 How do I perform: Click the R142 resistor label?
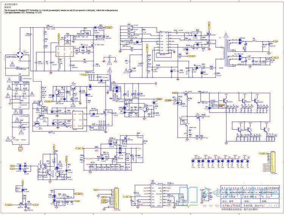click(x=187, y=33)
